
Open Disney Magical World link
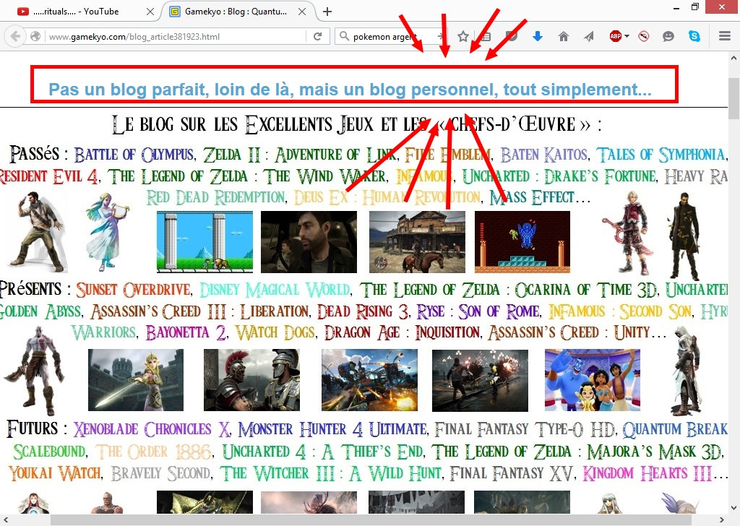pos(275,289)
